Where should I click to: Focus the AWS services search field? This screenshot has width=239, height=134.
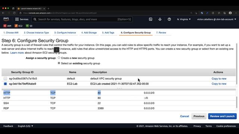pos(82,19)
